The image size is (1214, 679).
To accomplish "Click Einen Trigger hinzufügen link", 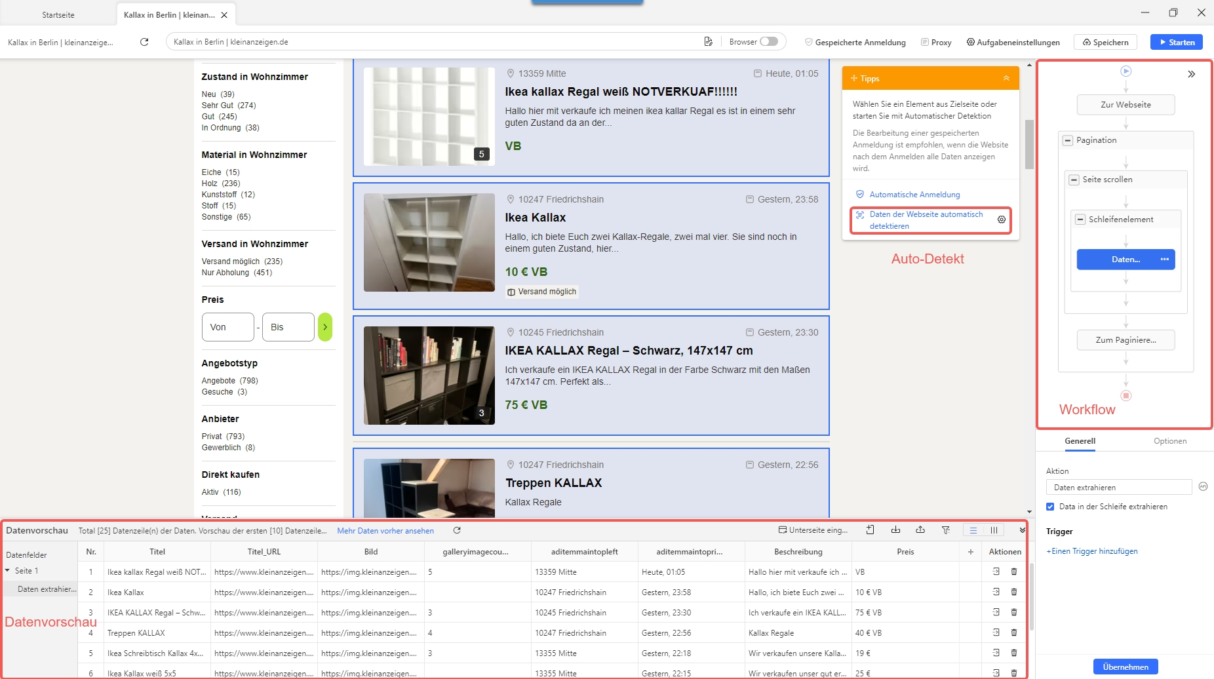I will [x=1092, y=551].
